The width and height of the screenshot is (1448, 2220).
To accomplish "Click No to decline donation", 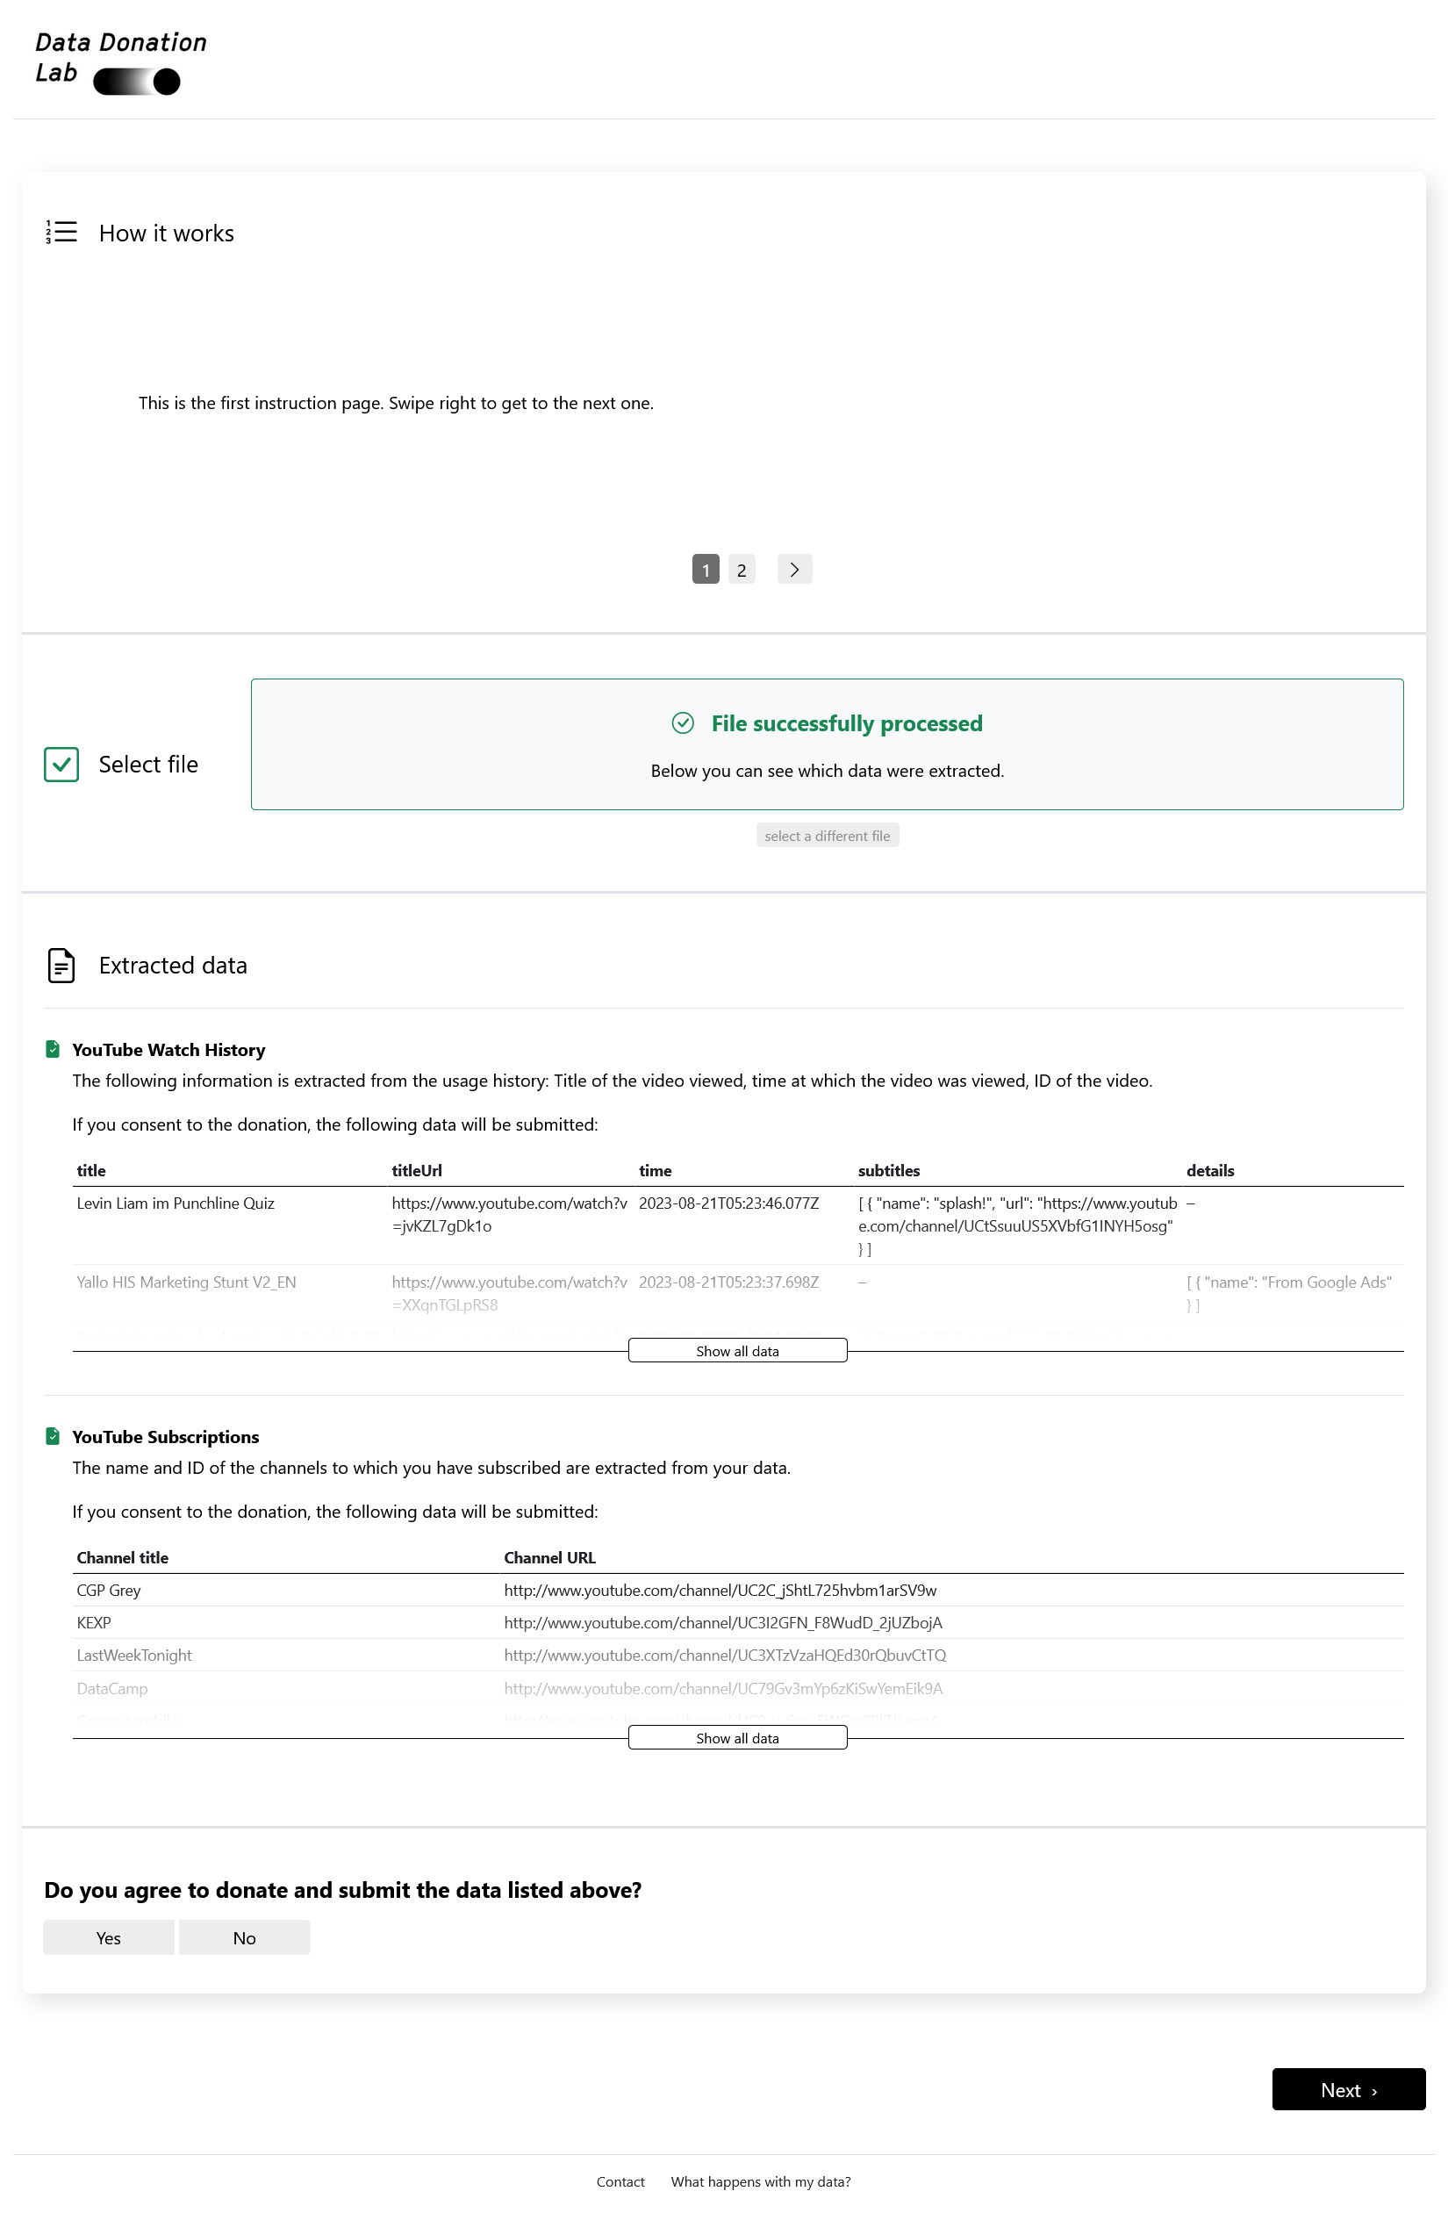I will pyautogui.click(x=243, y=1937).
